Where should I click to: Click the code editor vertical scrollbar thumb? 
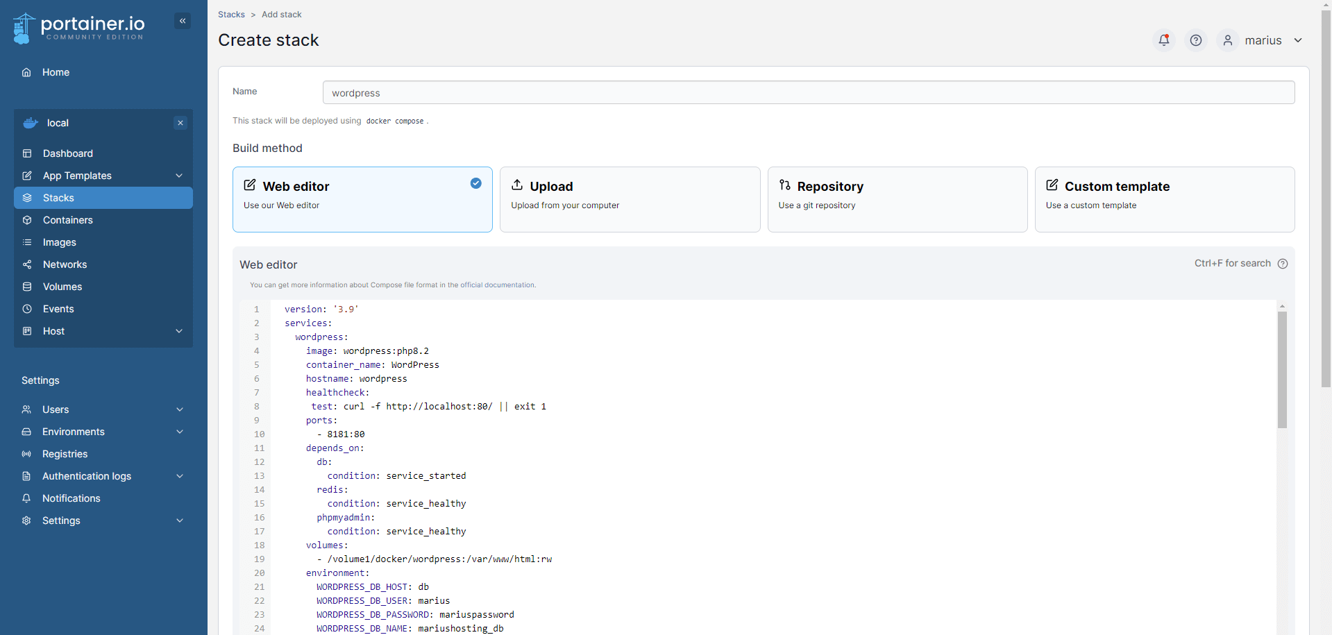coord(1282,370)
